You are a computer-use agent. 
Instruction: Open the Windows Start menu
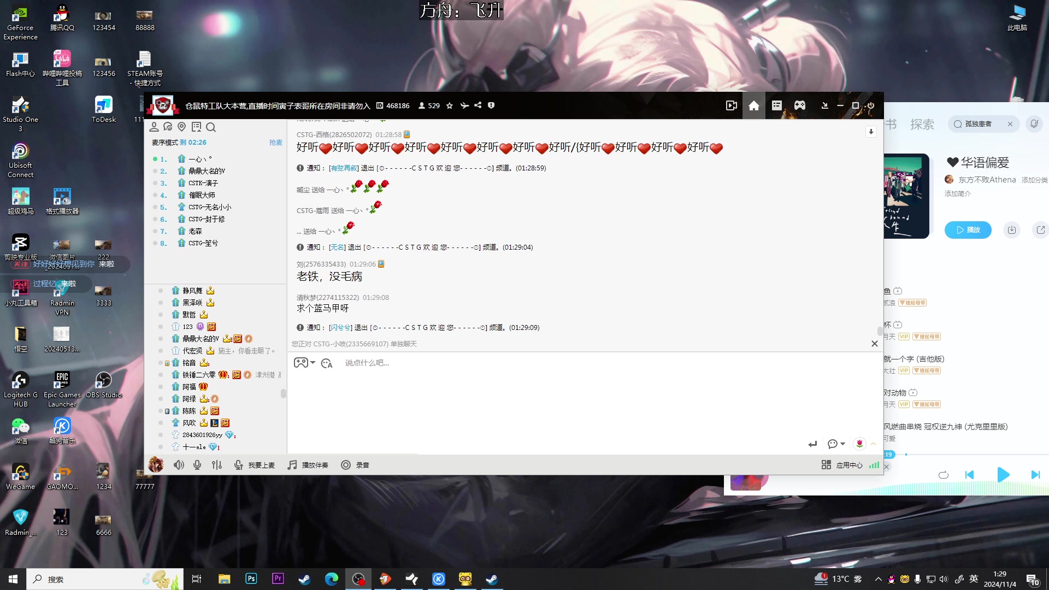pos(13,579)
